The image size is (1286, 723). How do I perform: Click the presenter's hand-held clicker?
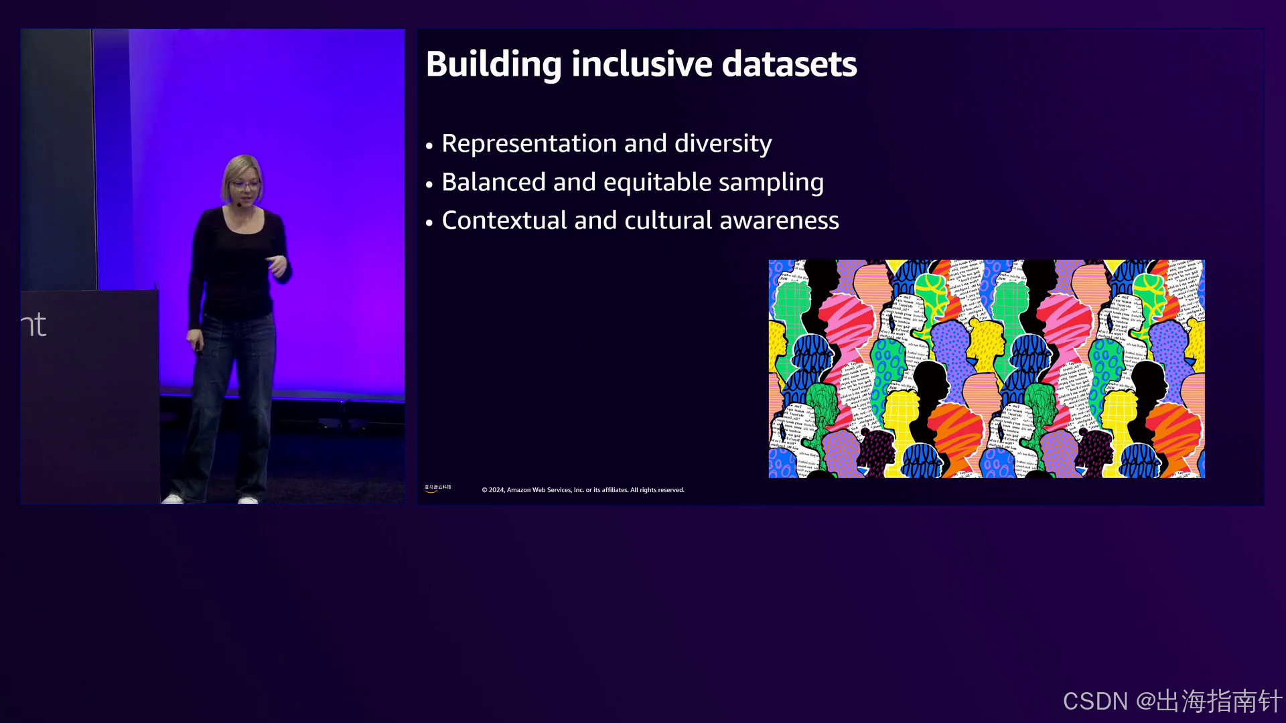point(197,345)
